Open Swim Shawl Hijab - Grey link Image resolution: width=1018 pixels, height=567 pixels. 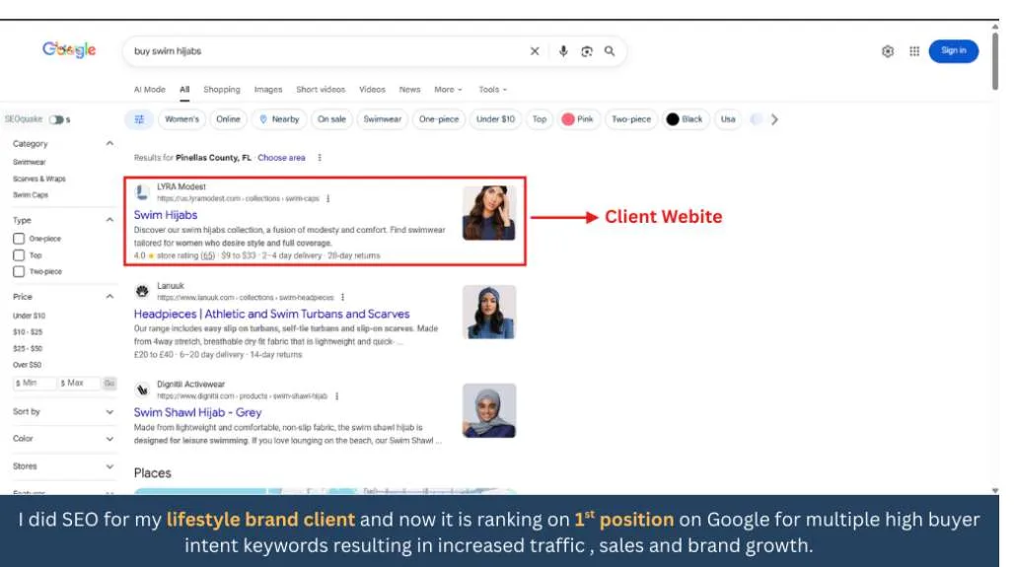coord(197,412)
